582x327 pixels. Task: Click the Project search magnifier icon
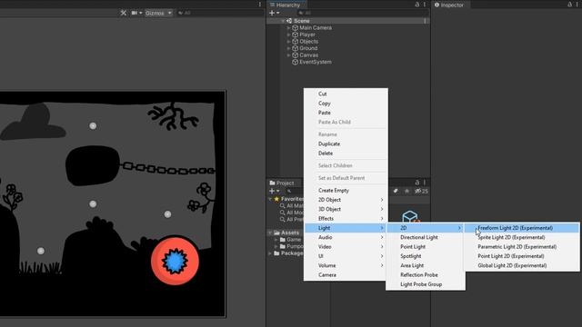point(289,192)
